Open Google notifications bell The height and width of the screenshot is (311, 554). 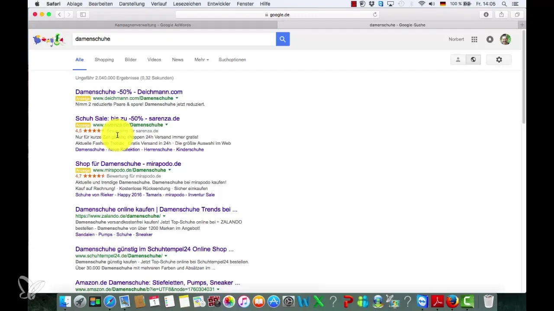[x=490, y=39]
